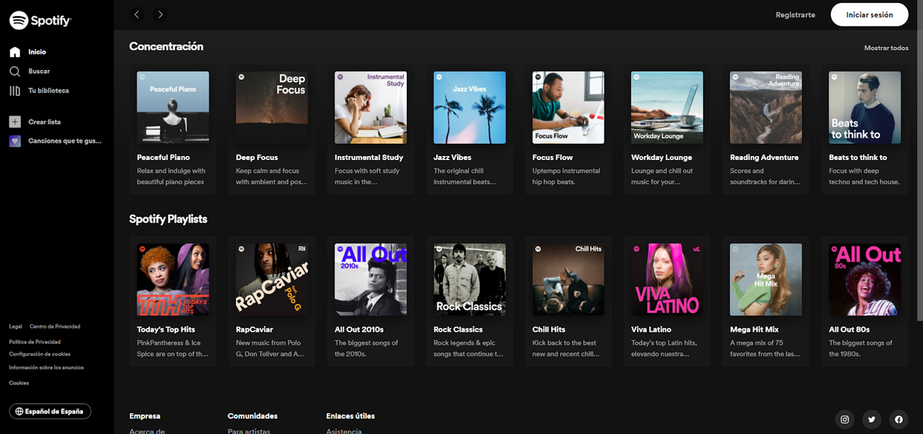Viewport: 923px width, 434px height.
Task: Open the Cookies link in sidebar
Action: tap(19, 382)
